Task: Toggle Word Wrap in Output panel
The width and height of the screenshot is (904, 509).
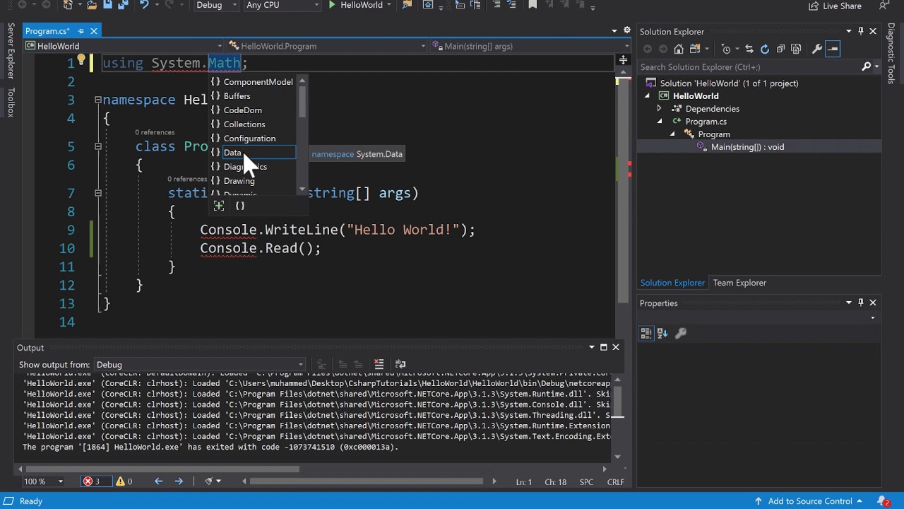Action: pyautogui.click(x=400, y=364)
